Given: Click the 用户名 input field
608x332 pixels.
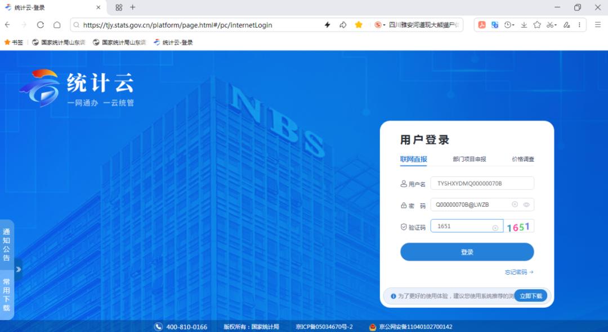Looking at the screenshot, I should click(x=482, y=183).
